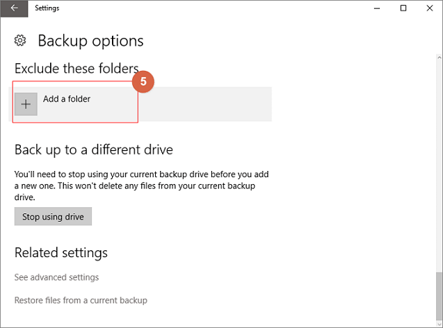Click the plus icon to add a folder
The height and width of the screenshot is (328, 443).
(26, 104)
